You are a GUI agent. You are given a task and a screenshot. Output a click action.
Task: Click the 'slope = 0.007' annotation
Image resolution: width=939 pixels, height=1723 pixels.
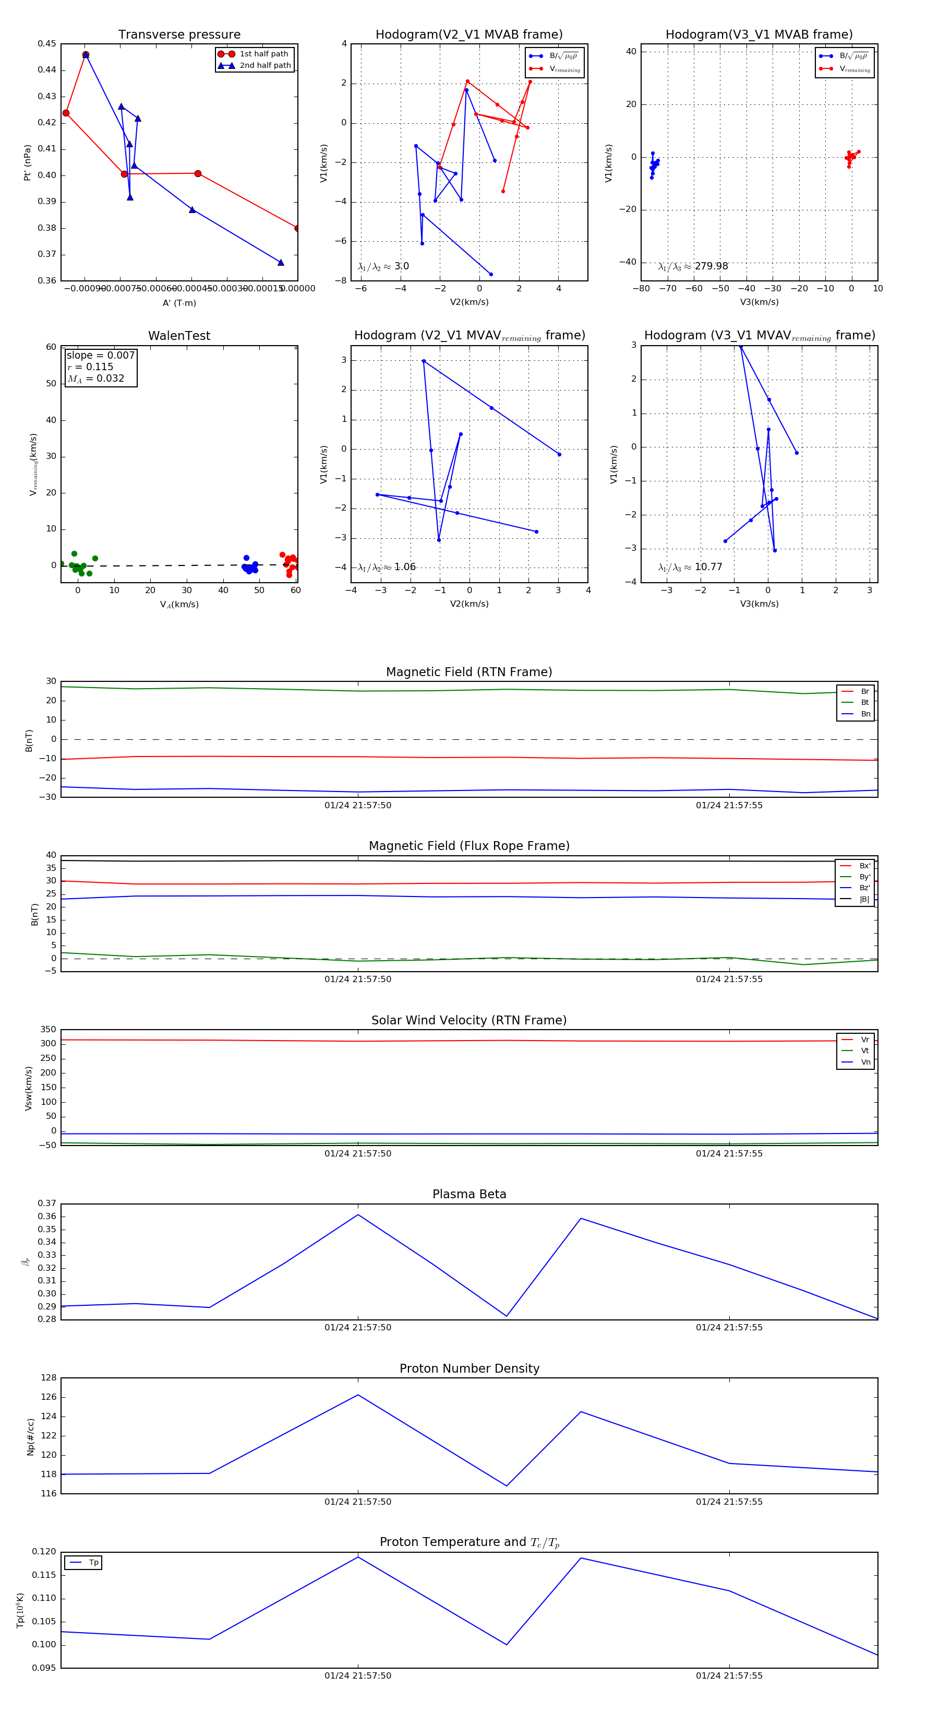[x=100, y=355]
